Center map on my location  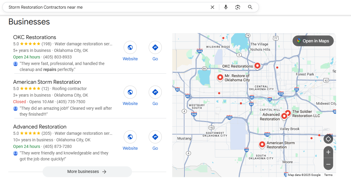point(328,139)
